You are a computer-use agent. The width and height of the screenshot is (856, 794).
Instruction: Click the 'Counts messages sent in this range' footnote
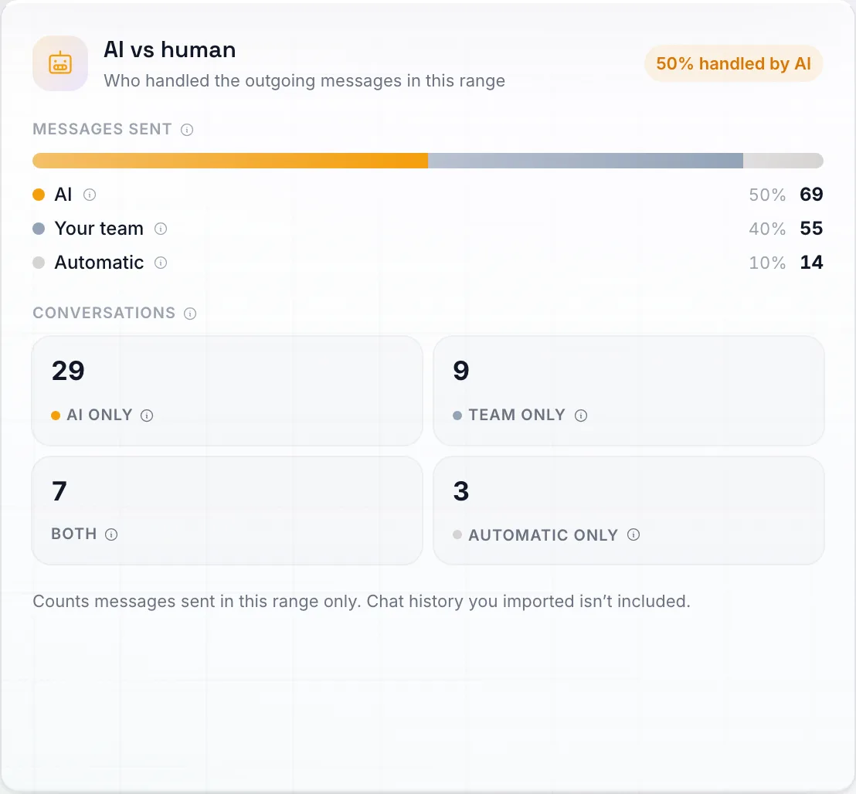(x=362, y=602)
